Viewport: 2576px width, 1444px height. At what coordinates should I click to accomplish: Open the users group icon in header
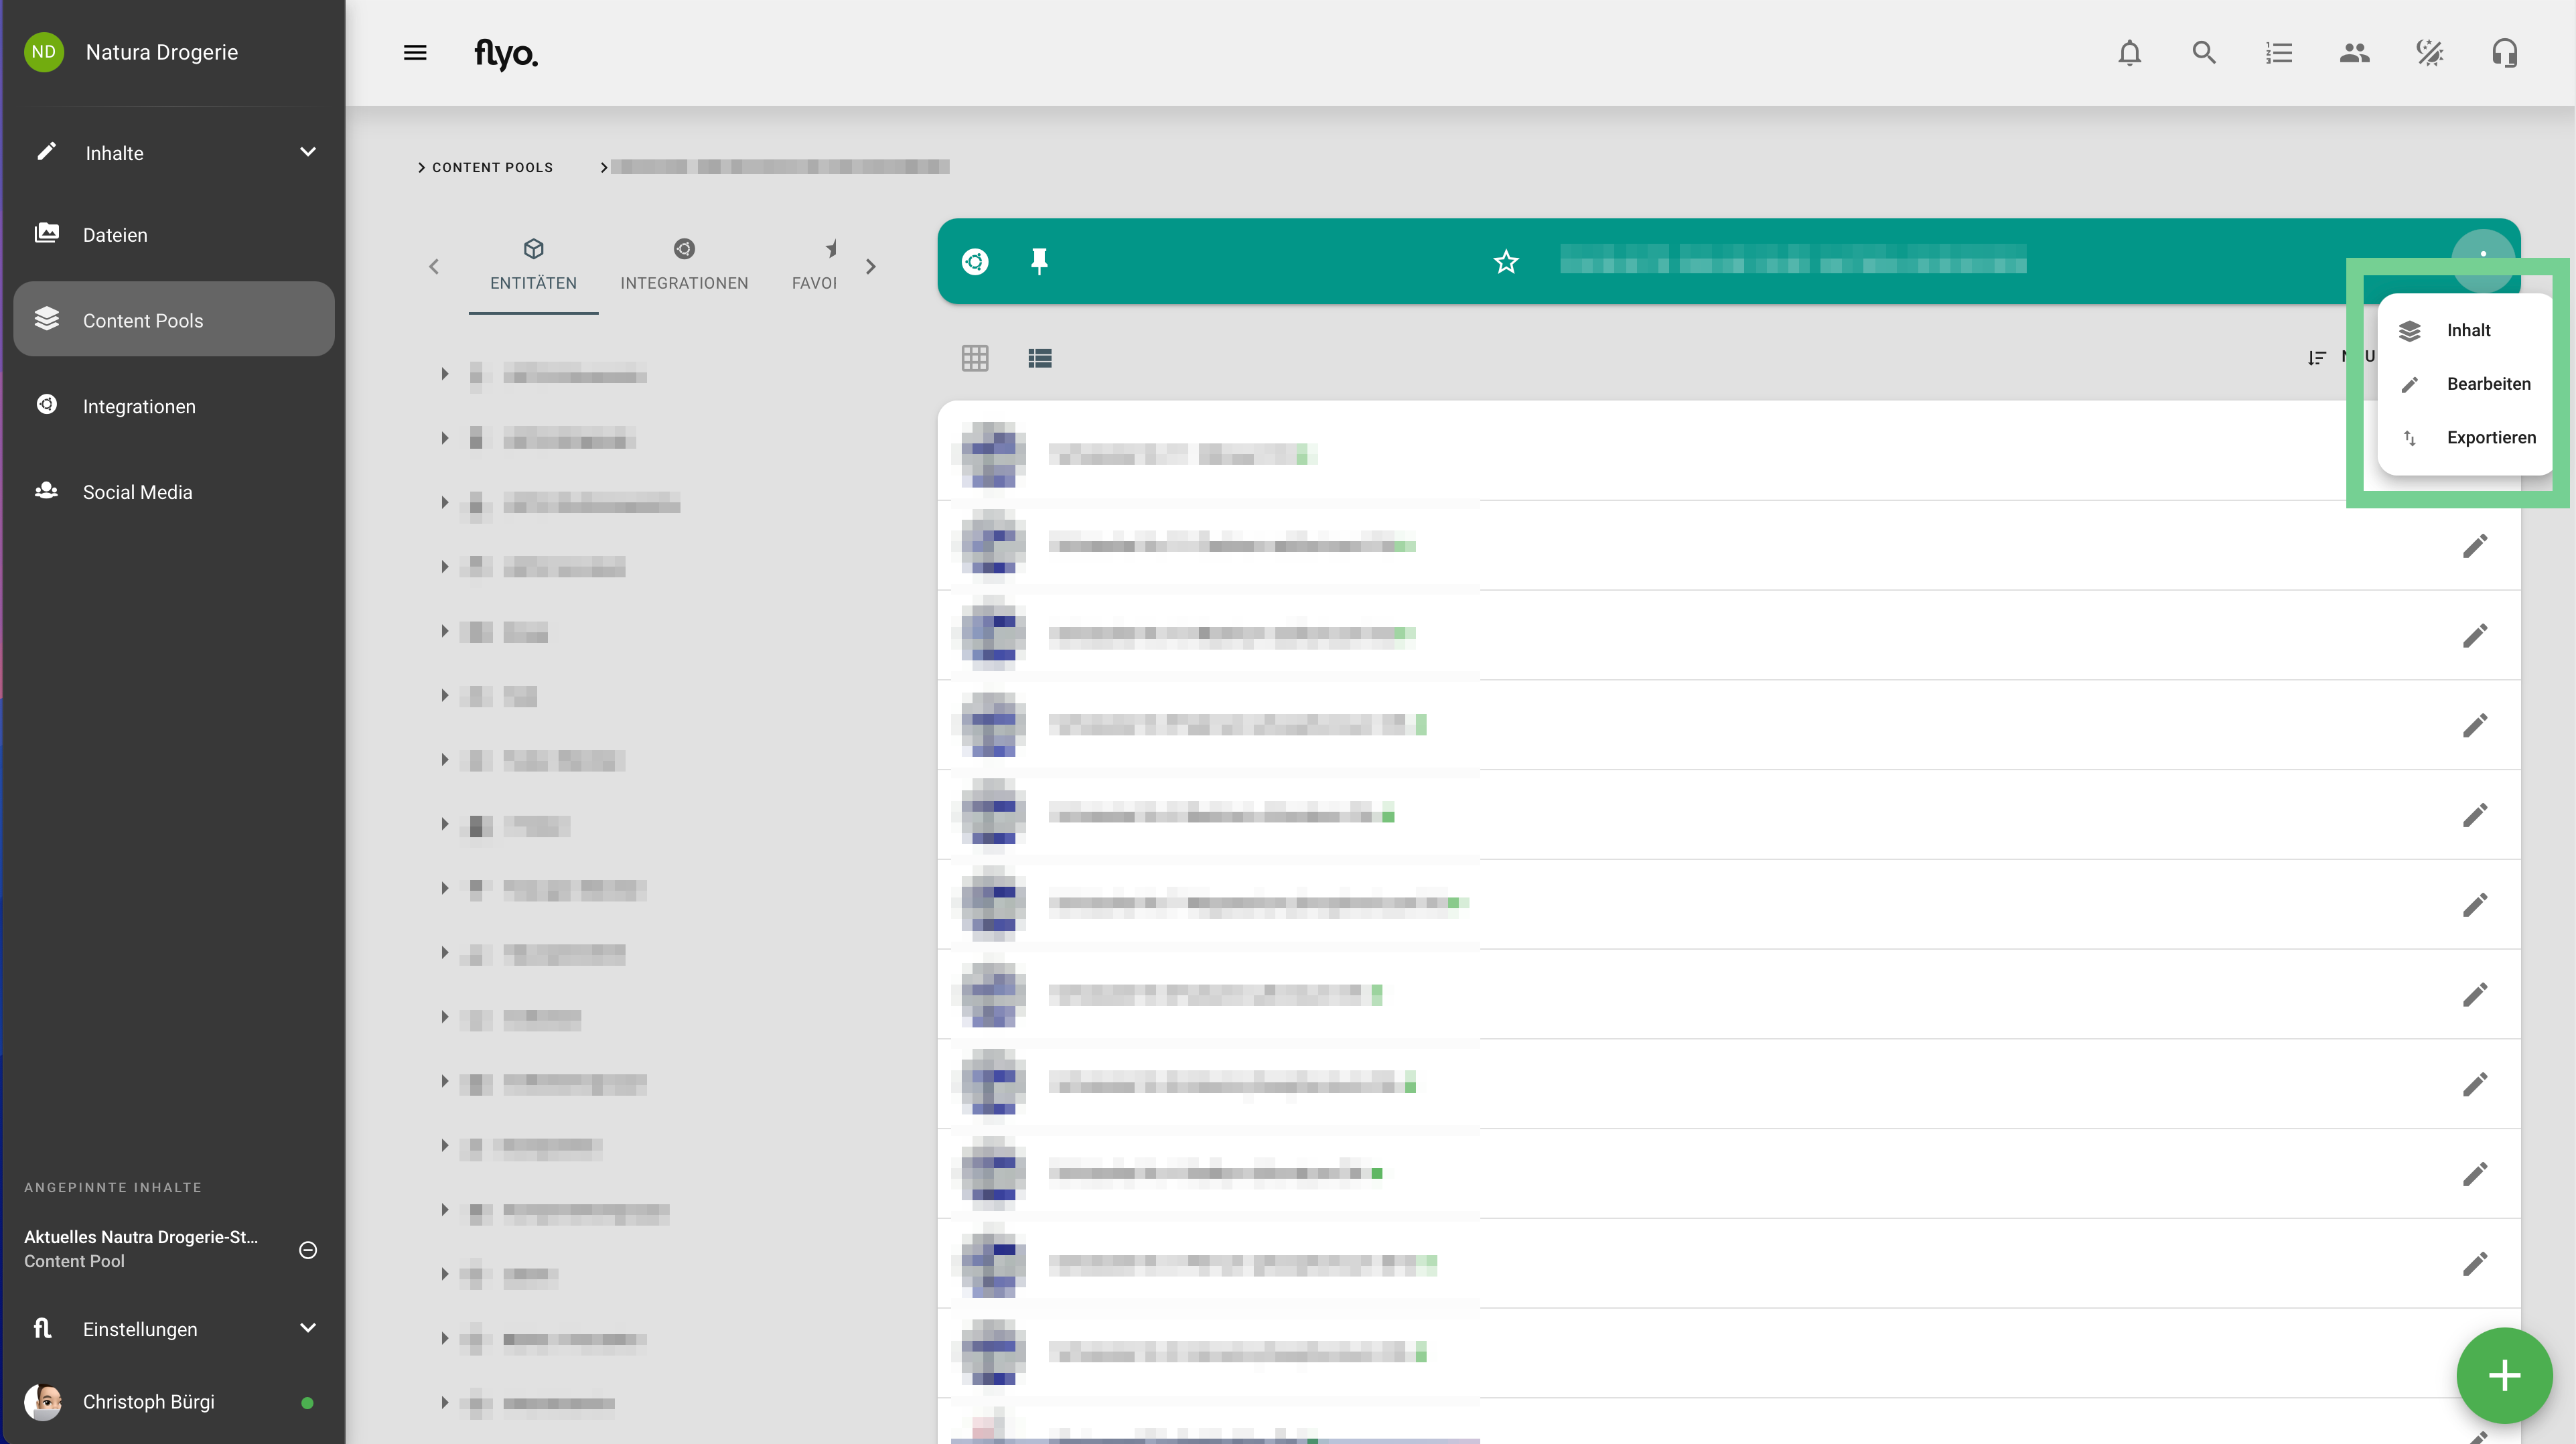(2354, 53)
